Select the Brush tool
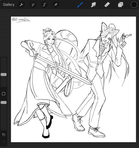The height and width of the screenshot is (148, 139). point(80,5)
